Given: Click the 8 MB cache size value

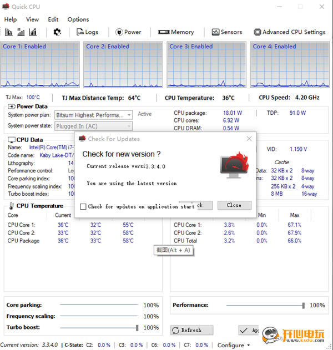Looking at the screenshot, I should click(277, 194).
